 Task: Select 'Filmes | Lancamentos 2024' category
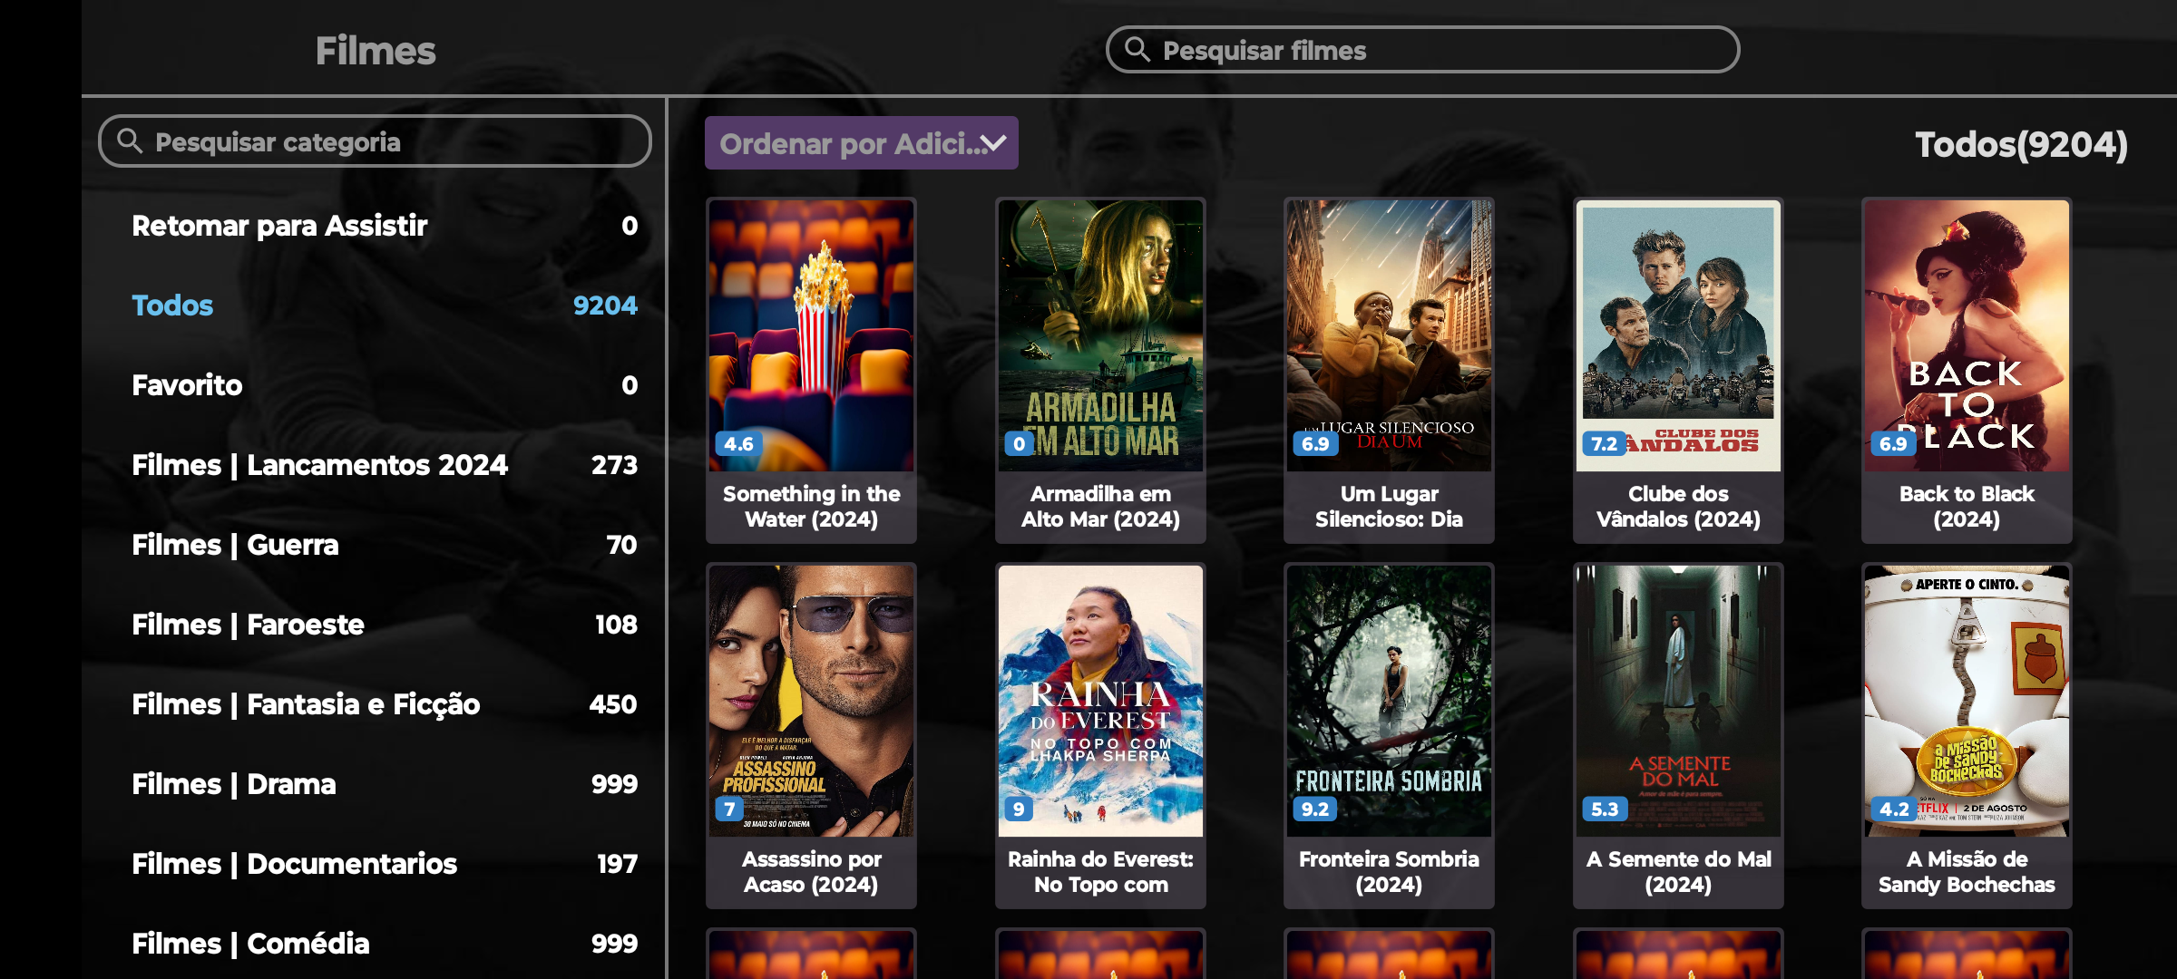tap(319, 465)
